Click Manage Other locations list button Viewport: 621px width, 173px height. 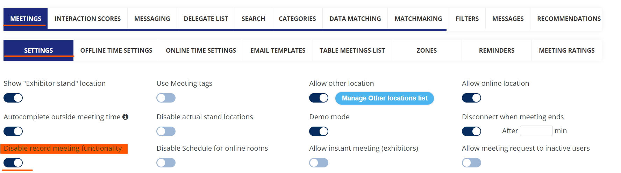(x=384, y=98)
